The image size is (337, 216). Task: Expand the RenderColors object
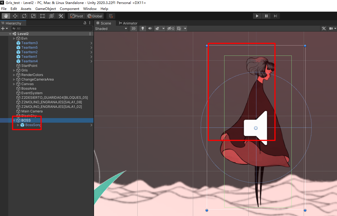[x=14, y=75]
